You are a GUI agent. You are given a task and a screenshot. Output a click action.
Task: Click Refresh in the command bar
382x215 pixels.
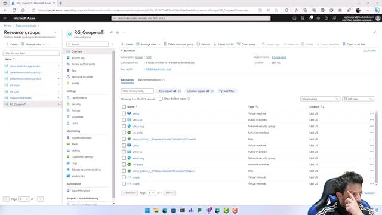click(x=204, y=44)
